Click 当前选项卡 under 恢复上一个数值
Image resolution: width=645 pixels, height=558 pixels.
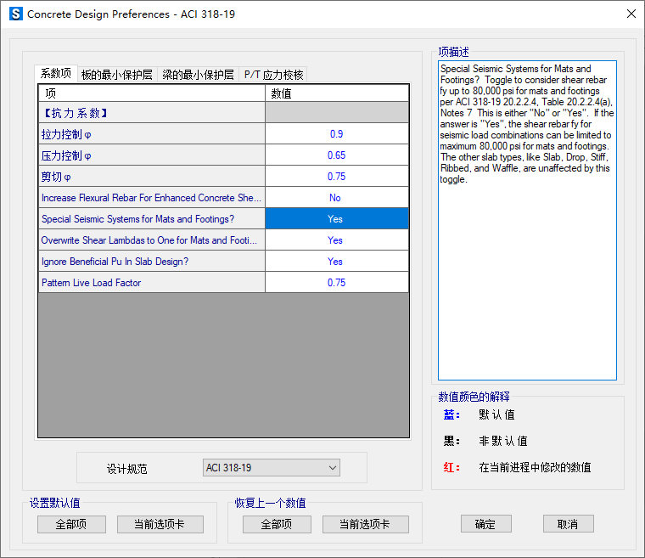click(x=366, y=525)
